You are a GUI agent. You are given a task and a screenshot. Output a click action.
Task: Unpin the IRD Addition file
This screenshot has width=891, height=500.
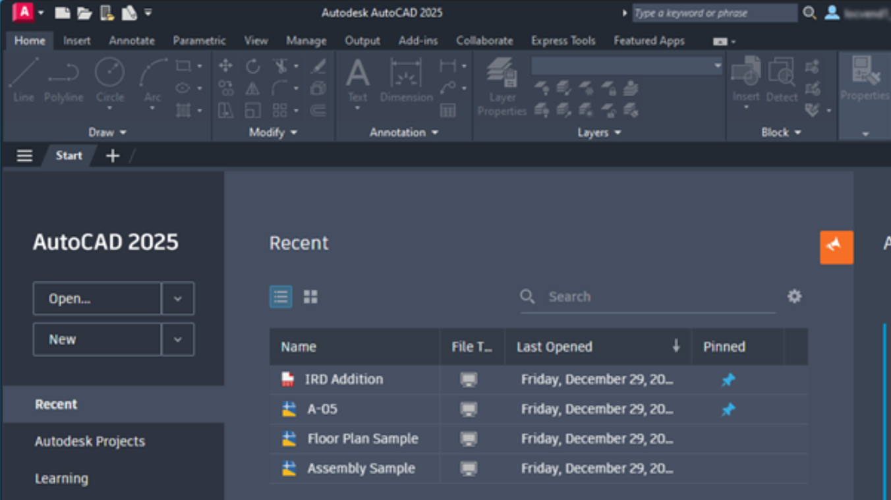click(x=728, y=380)
